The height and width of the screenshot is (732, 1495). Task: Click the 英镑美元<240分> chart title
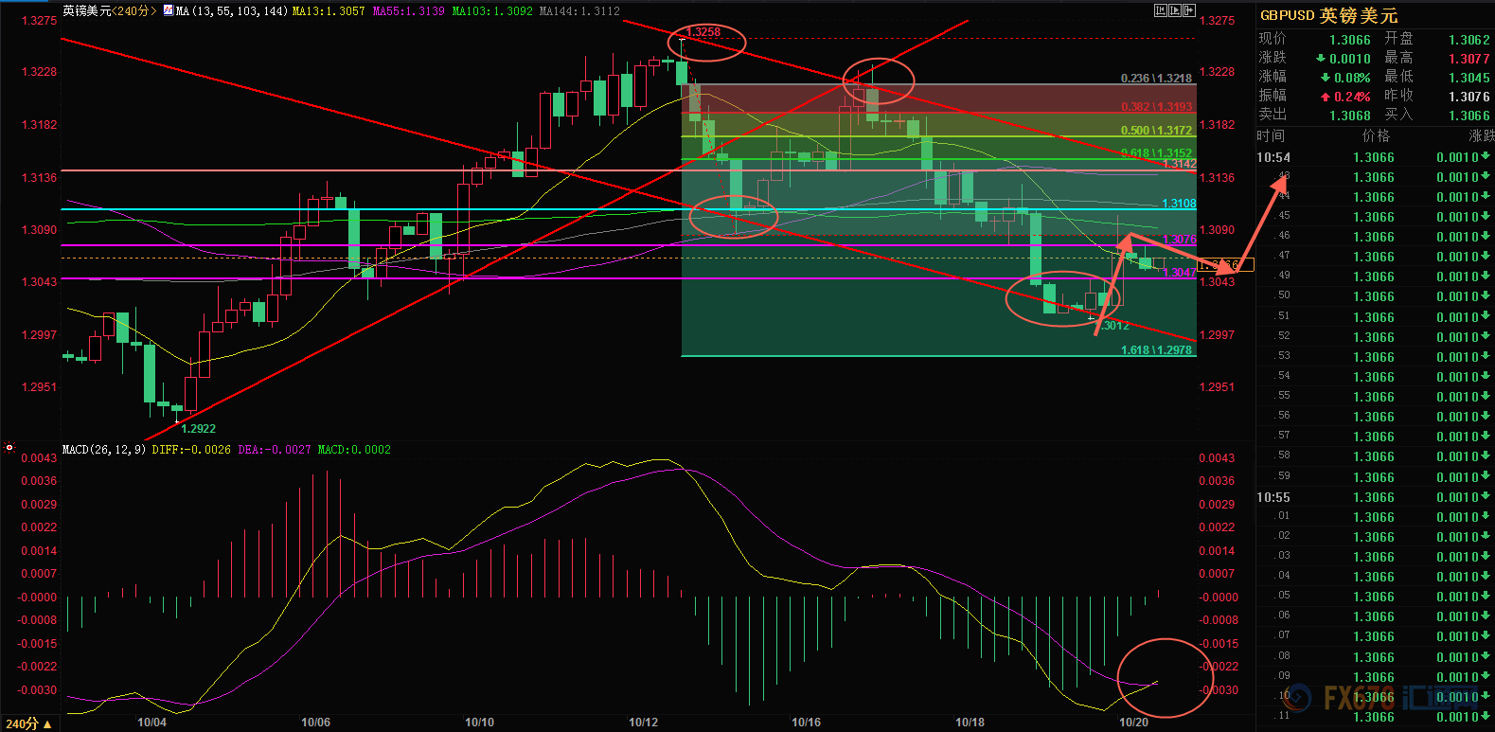click(111, 11)
